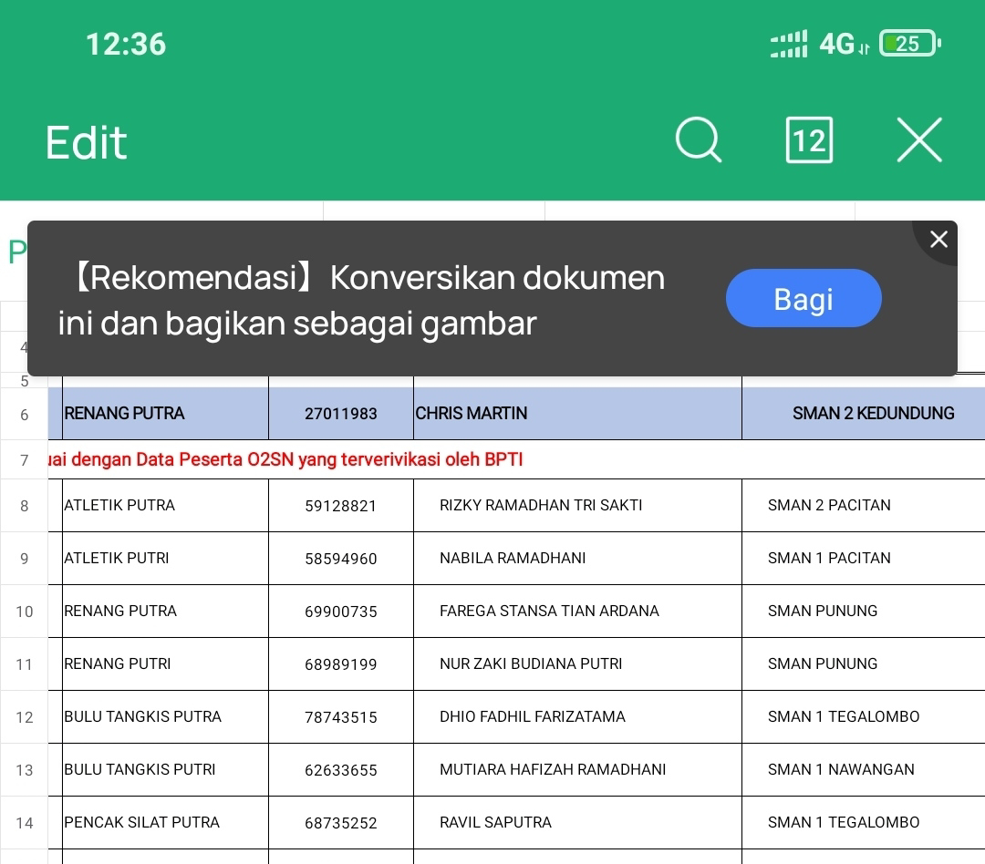Select cell ATLETIK PUTRI
Image resolution: width=985 pixels, height=864 pixels.
coord(165,558)
